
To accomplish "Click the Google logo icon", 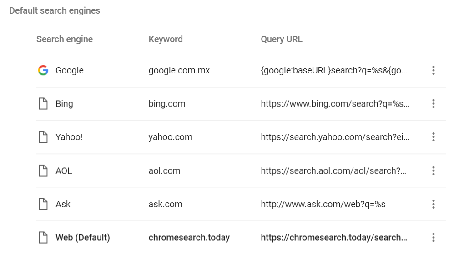I will point(43,70).
